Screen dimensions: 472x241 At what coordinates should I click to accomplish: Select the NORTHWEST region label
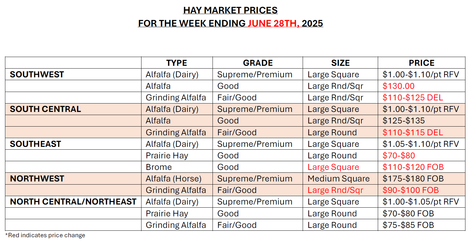(37, 179)
